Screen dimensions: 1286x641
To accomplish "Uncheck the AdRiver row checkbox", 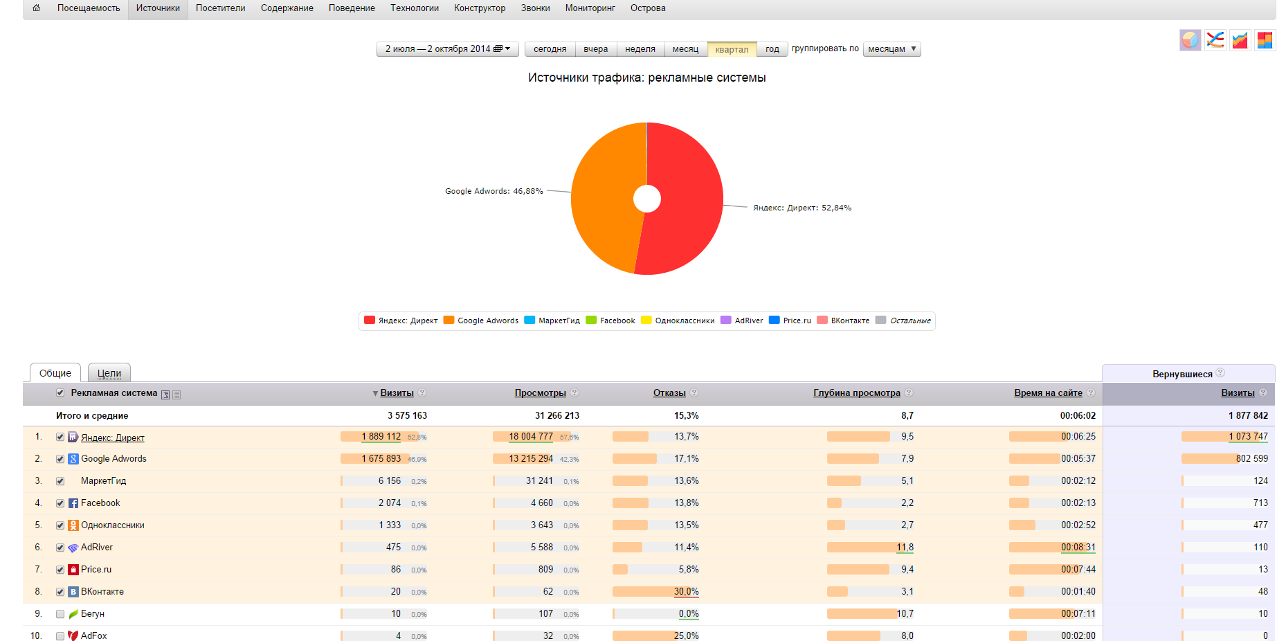I will [60, 548].
